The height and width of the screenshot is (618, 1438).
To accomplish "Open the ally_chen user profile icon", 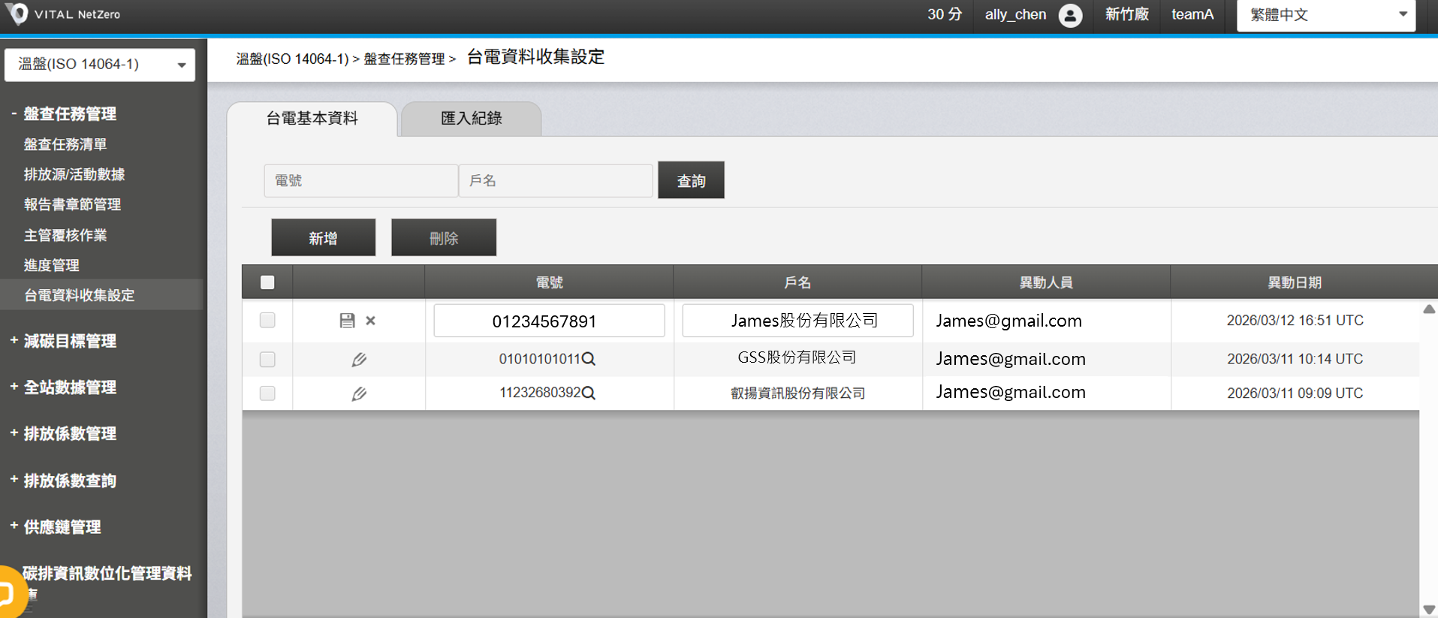I will coord(1070,15).
